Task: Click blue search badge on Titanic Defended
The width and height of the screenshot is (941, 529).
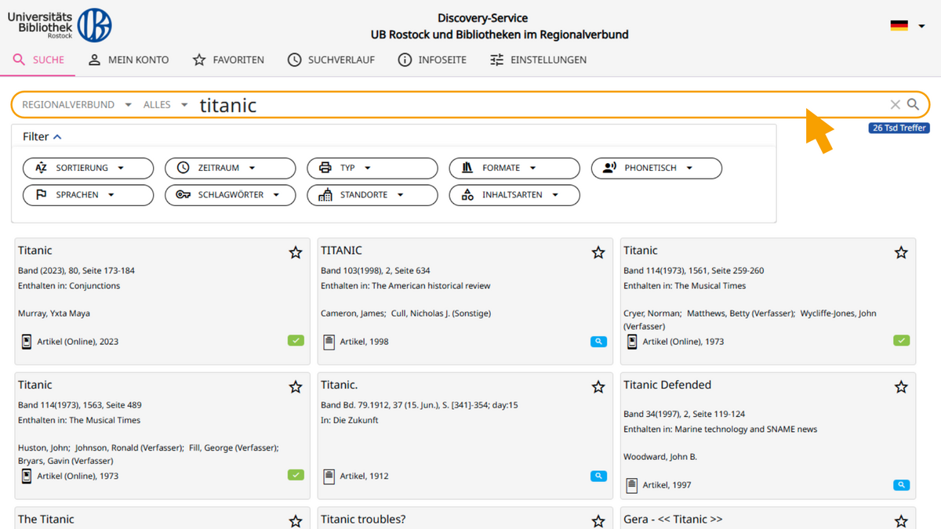Action: (901, 485)
